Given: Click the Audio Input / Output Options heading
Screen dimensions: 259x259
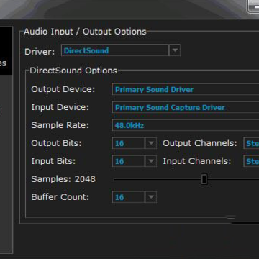Looking at the screenshot, I should tap(85, 32).
